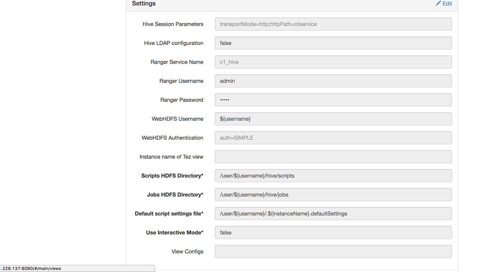
Task: Click the Use Interactive Mode label
Action: click(x=175, y=232)
